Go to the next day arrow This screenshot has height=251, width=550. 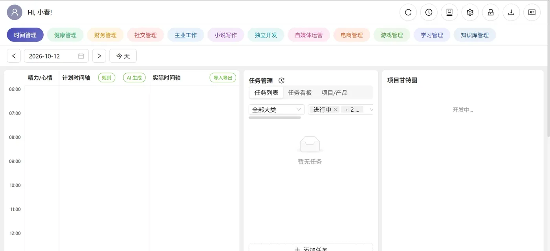pos(99,56)
